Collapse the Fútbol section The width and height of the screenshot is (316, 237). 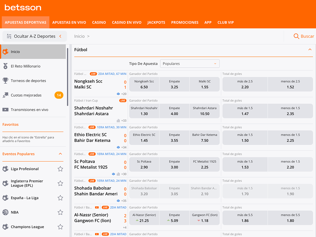(310, 50)
